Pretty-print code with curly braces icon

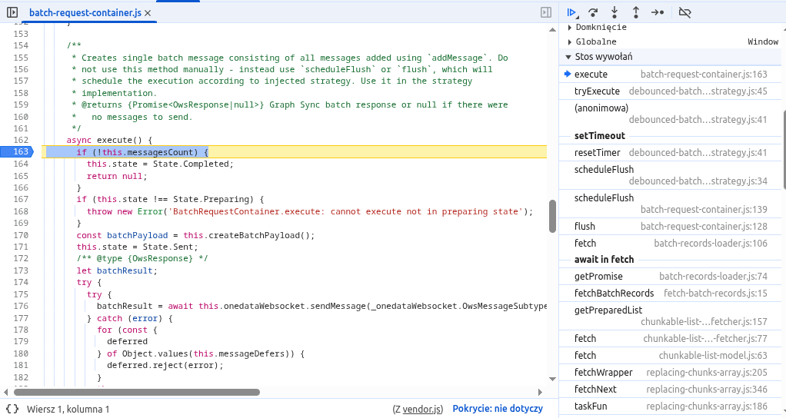[12, 410]
